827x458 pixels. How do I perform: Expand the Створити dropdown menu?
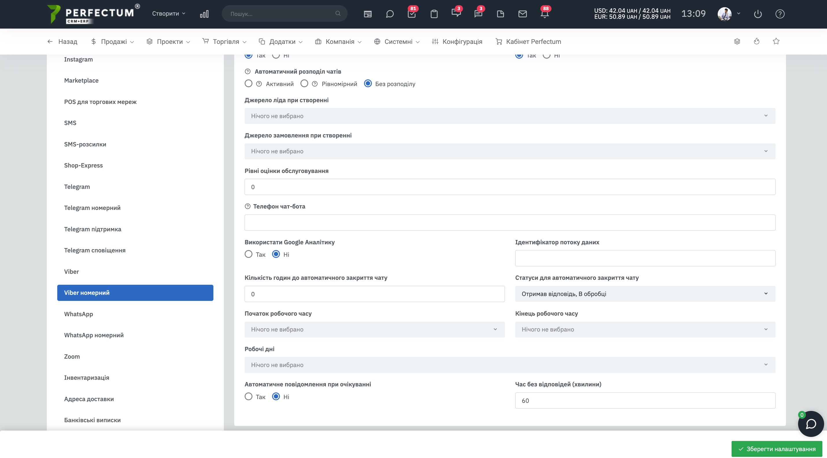[x=169, y=14]
